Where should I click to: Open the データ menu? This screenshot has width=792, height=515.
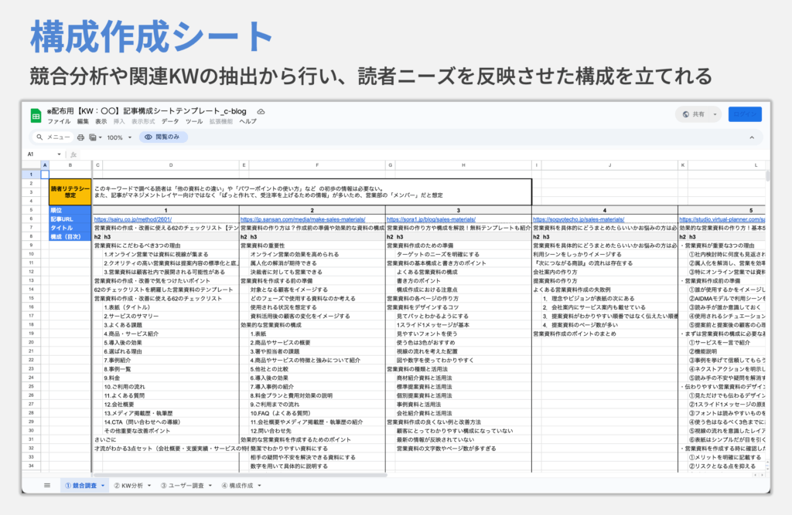tap(170, 121)
